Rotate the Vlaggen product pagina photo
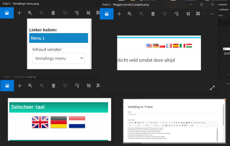The height and width of the screenshot is (146, 230). (x=176, y=14)
